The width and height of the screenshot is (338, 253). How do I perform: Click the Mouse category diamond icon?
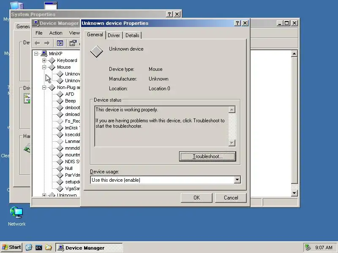coord(52,67)
